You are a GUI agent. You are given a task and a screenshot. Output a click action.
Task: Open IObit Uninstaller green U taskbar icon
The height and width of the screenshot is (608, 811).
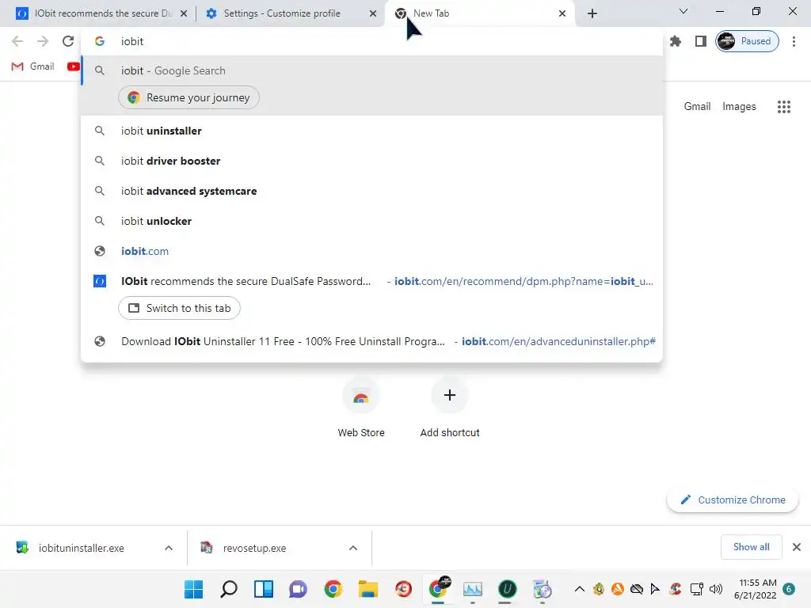pyautogui.click(x=507, y=589)
